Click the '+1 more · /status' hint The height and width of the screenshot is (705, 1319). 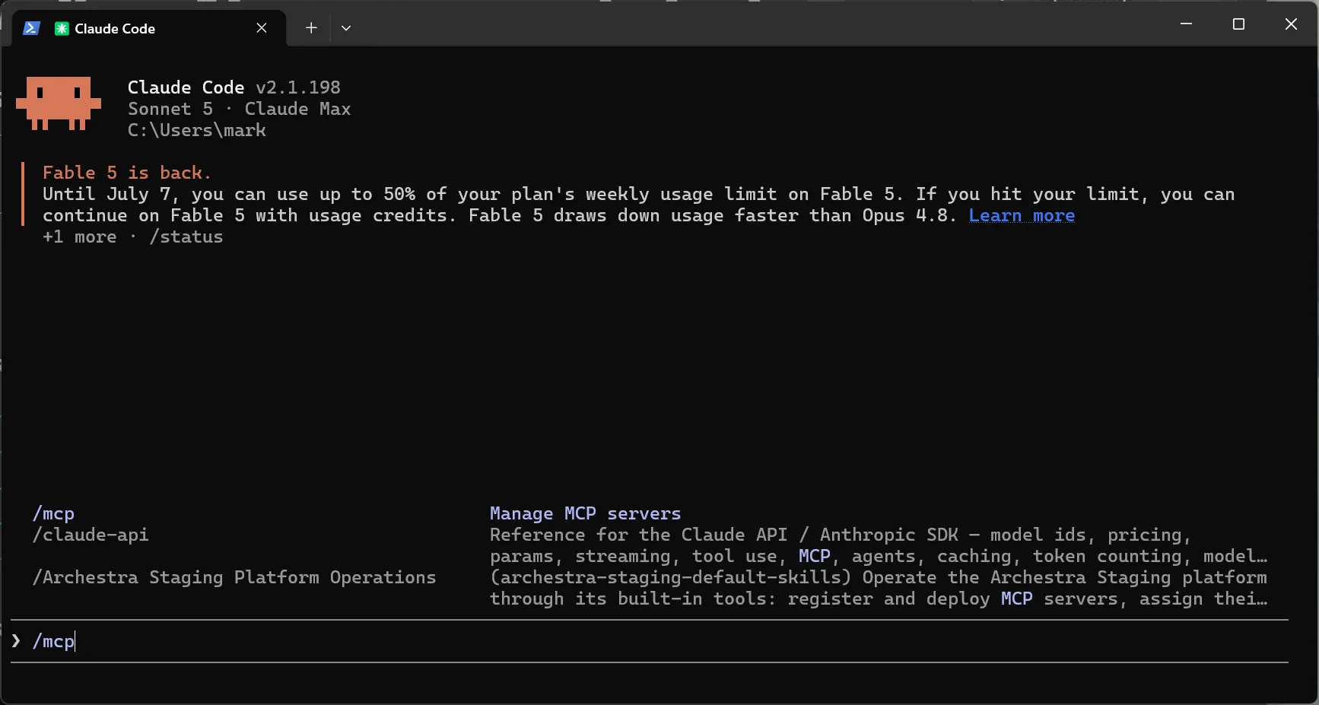click(133, 237)
